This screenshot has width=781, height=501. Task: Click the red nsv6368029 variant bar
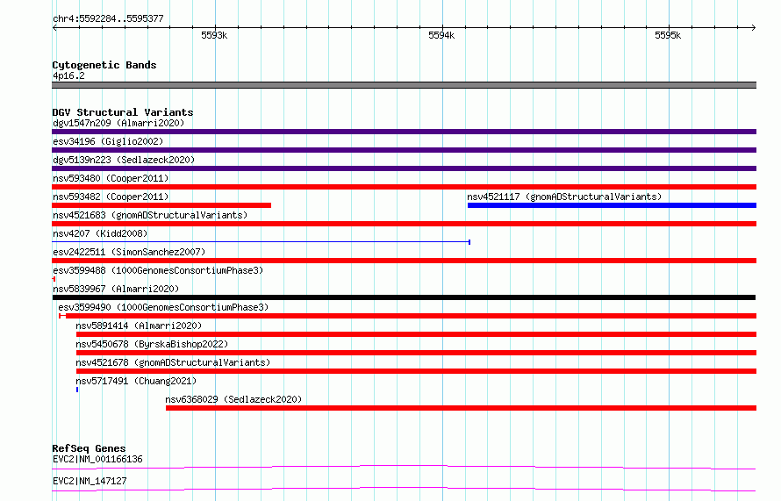tap(462, 408)
